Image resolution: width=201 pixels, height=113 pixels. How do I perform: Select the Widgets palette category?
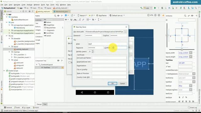[x=38, y=30]
